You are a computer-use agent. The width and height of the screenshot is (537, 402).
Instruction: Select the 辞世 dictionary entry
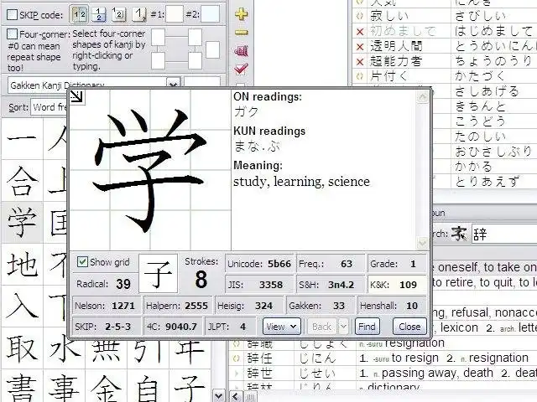(x=383, y=374)
